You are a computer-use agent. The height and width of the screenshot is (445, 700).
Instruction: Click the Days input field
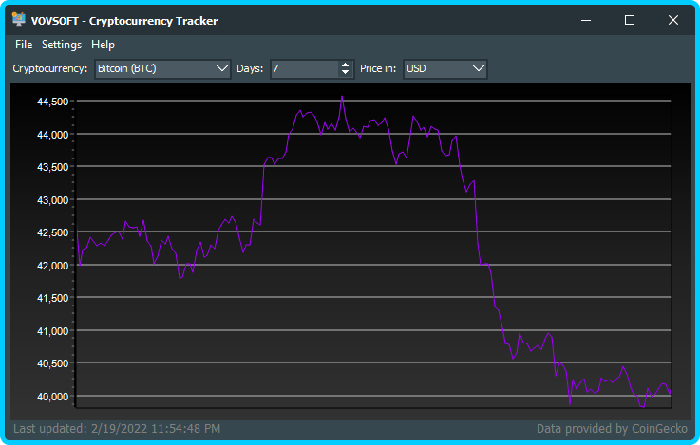coord(305,68)
